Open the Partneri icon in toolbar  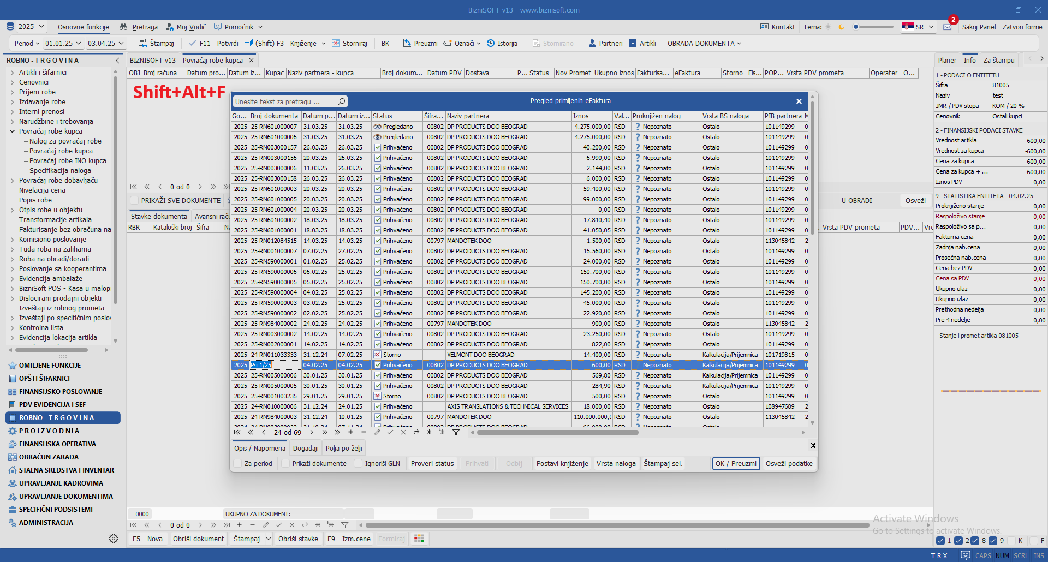[x=592, y=43]
